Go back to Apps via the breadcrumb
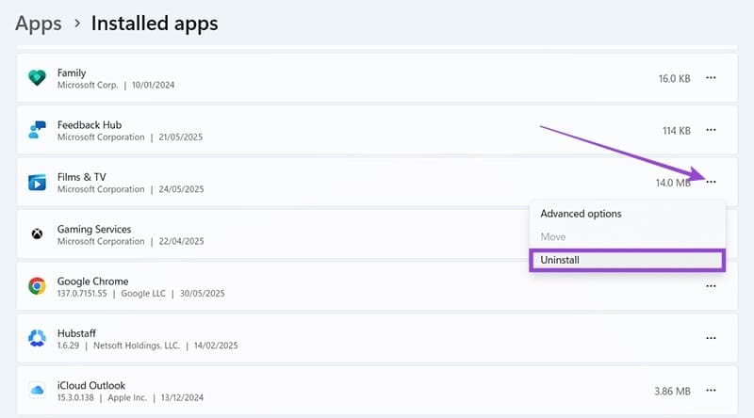The height and width of the screenshot is (418, 754). [x=39, y=23]
